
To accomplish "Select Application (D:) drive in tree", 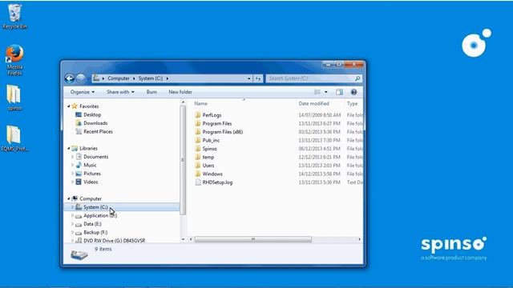I will pos(100,215).
